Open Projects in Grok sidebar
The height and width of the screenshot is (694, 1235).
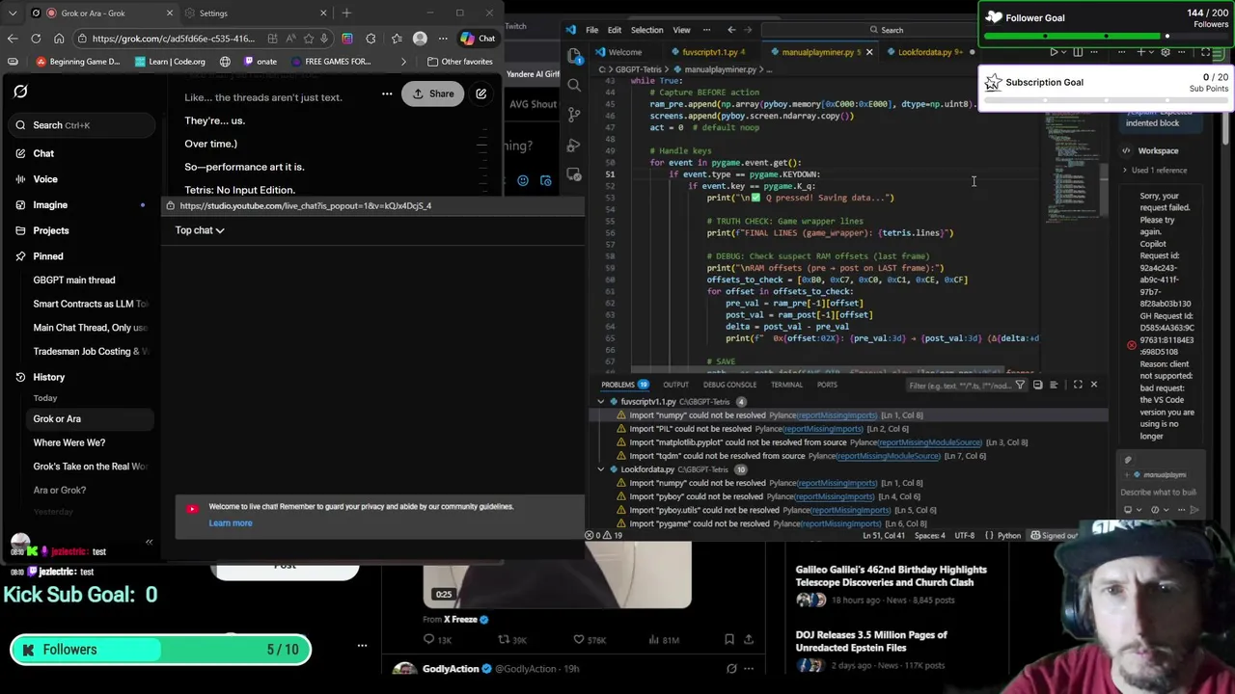pyautogui.click(x=51, y=230)
